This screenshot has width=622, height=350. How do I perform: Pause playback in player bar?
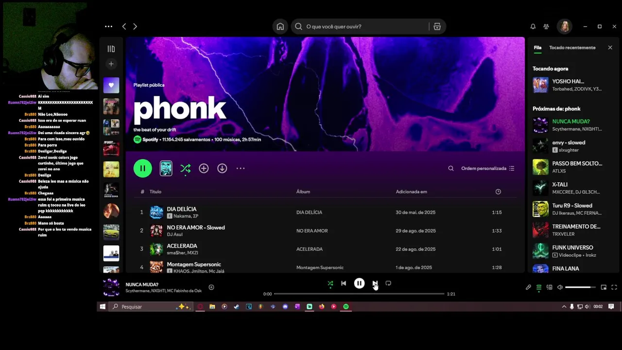point(359,283)
